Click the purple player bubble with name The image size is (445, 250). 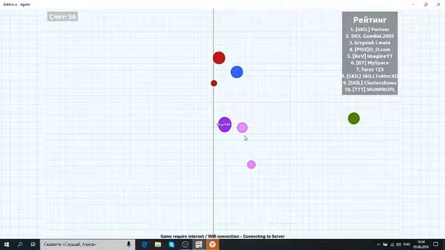point(225,124)
